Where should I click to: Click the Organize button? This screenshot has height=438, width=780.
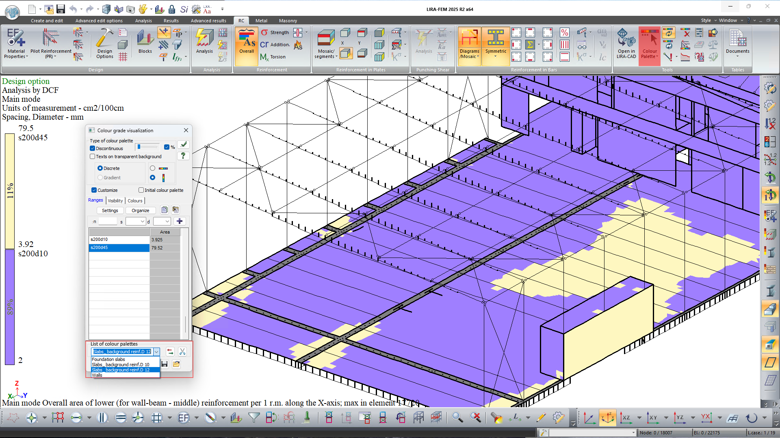[140, 210]
